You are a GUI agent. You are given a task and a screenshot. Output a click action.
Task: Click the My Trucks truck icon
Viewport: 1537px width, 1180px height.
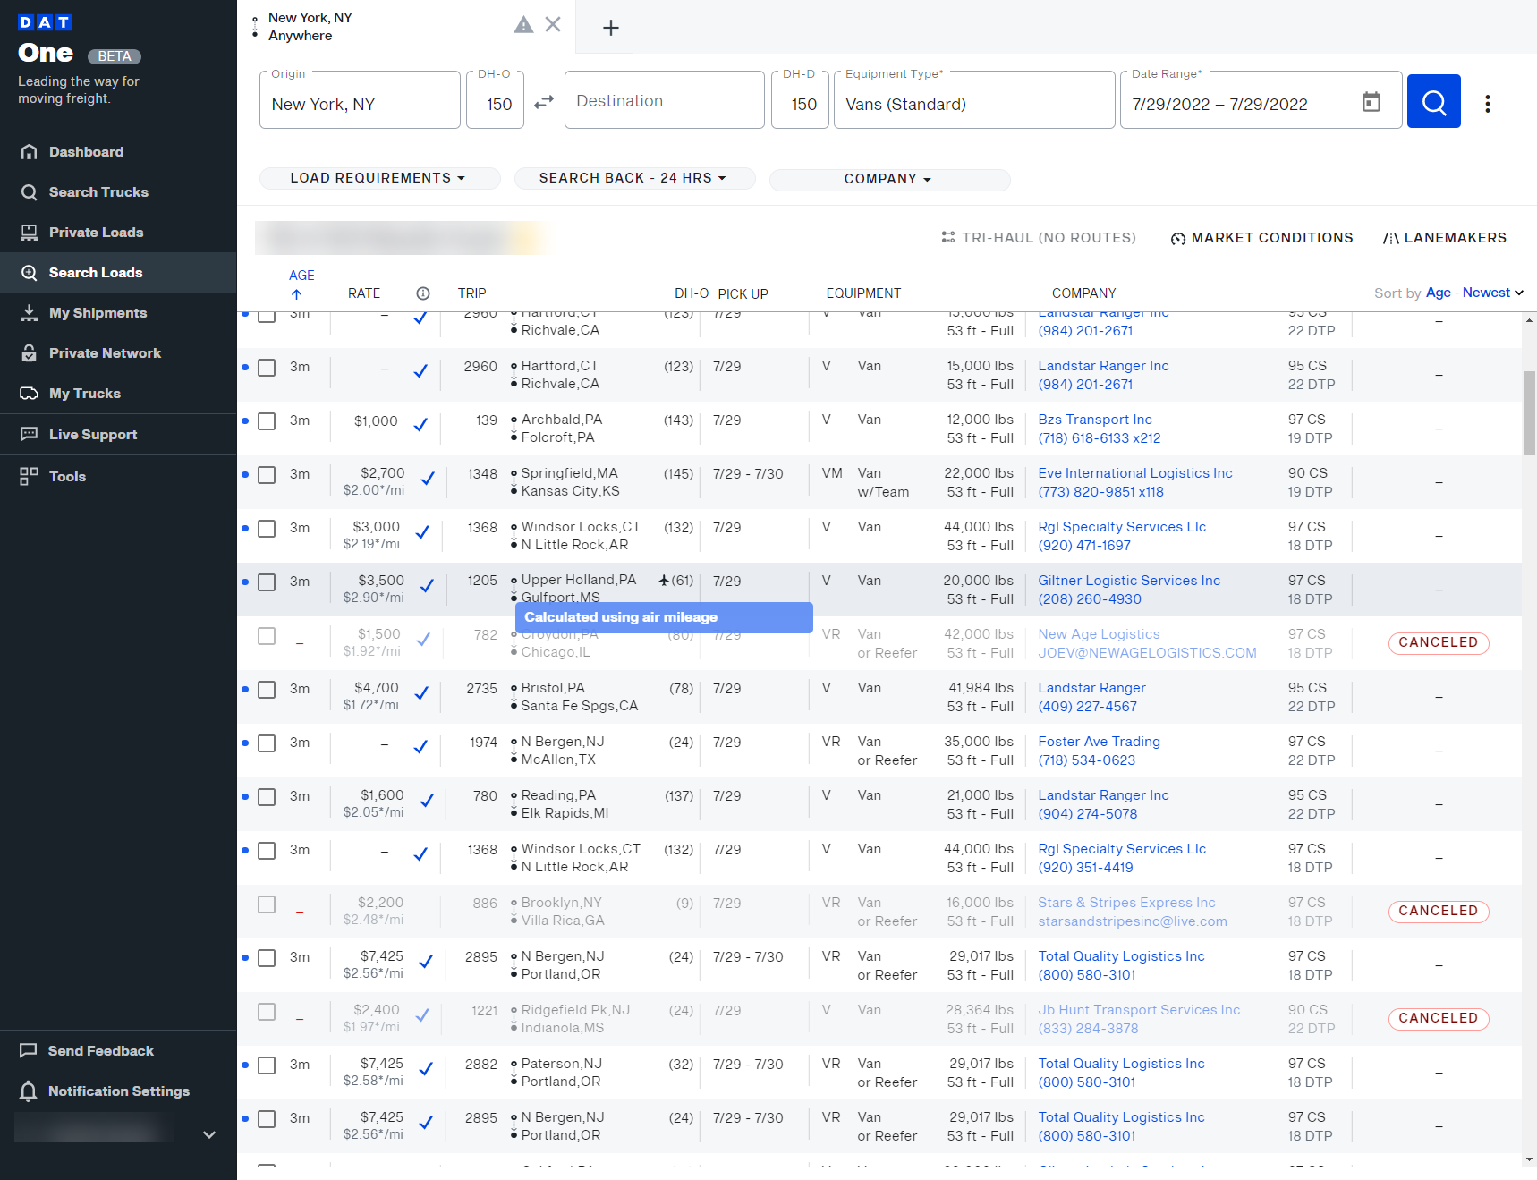click(x=30, y=394)
